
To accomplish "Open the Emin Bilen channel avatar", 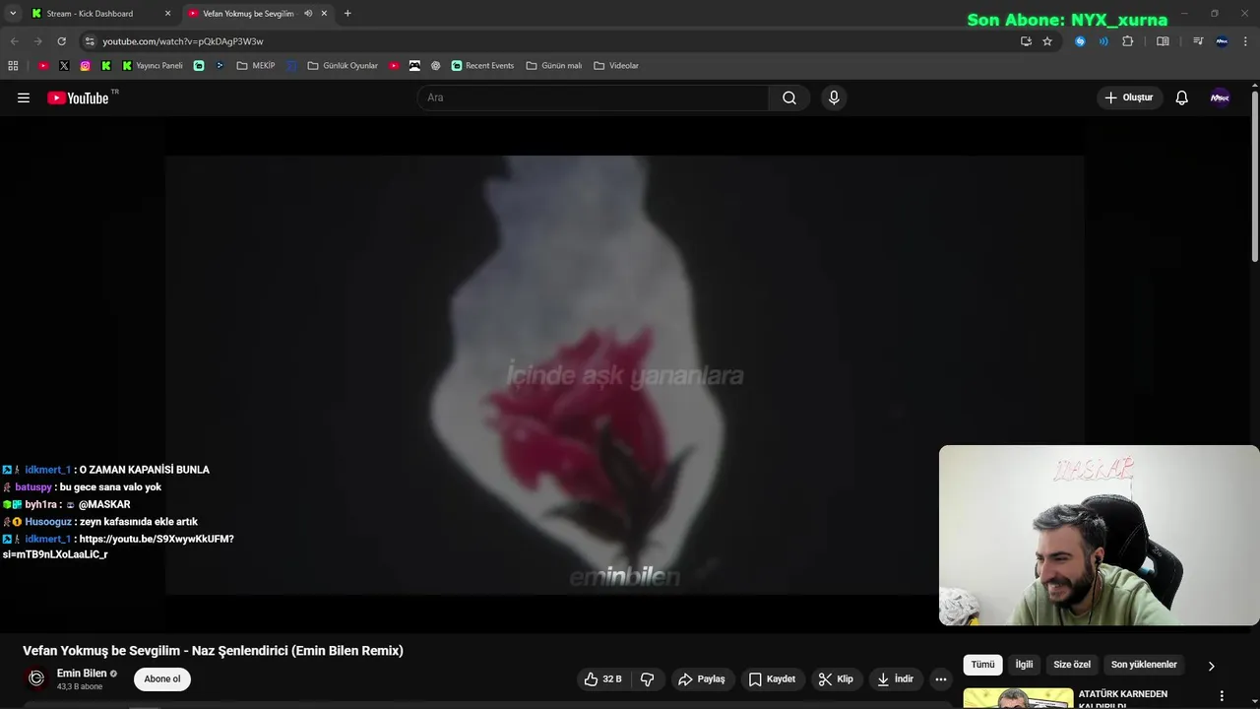I will [x=36, y=678].
